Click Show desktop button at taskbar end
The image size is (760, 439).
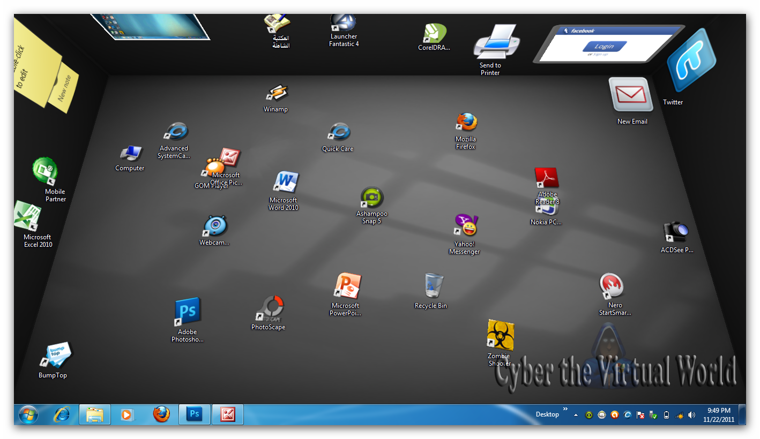(x=742, y=414)
